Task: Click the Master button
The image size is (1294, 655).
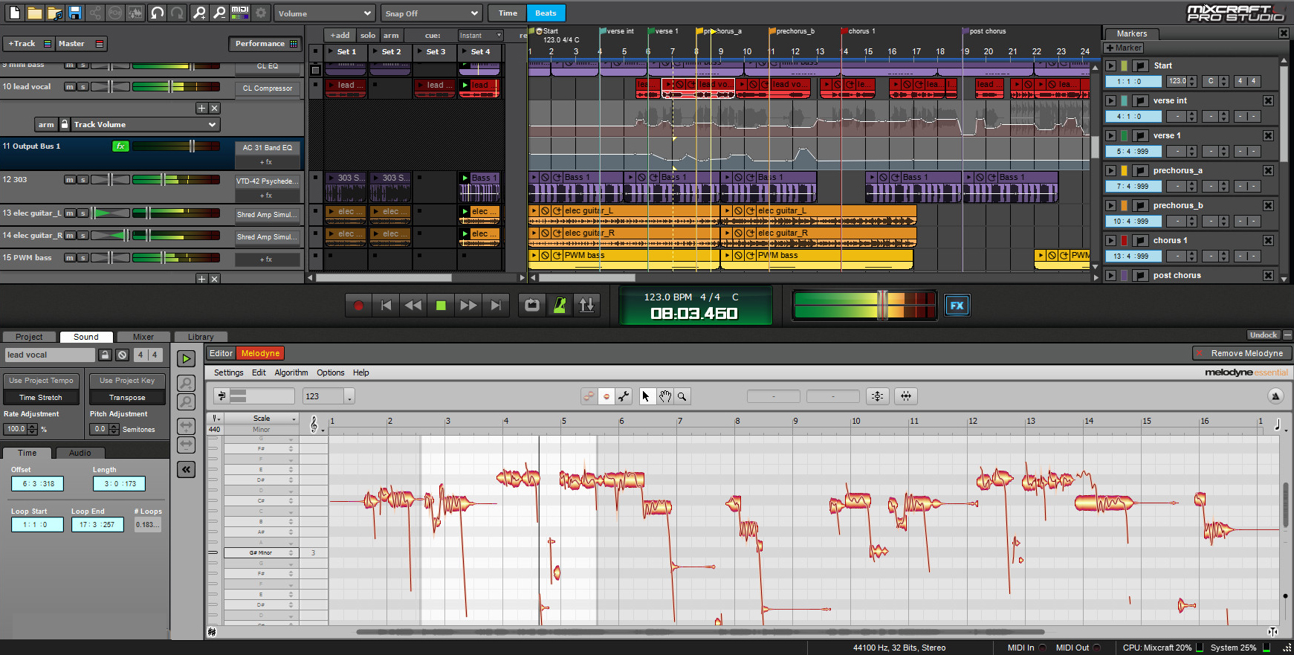Action: click(x=82, y=43)
